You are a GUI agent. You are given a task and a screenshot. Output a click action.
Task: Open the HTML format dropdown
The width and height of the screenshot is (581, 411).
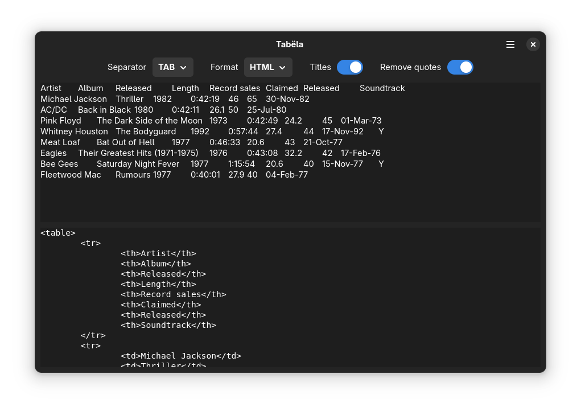point(268,67)
